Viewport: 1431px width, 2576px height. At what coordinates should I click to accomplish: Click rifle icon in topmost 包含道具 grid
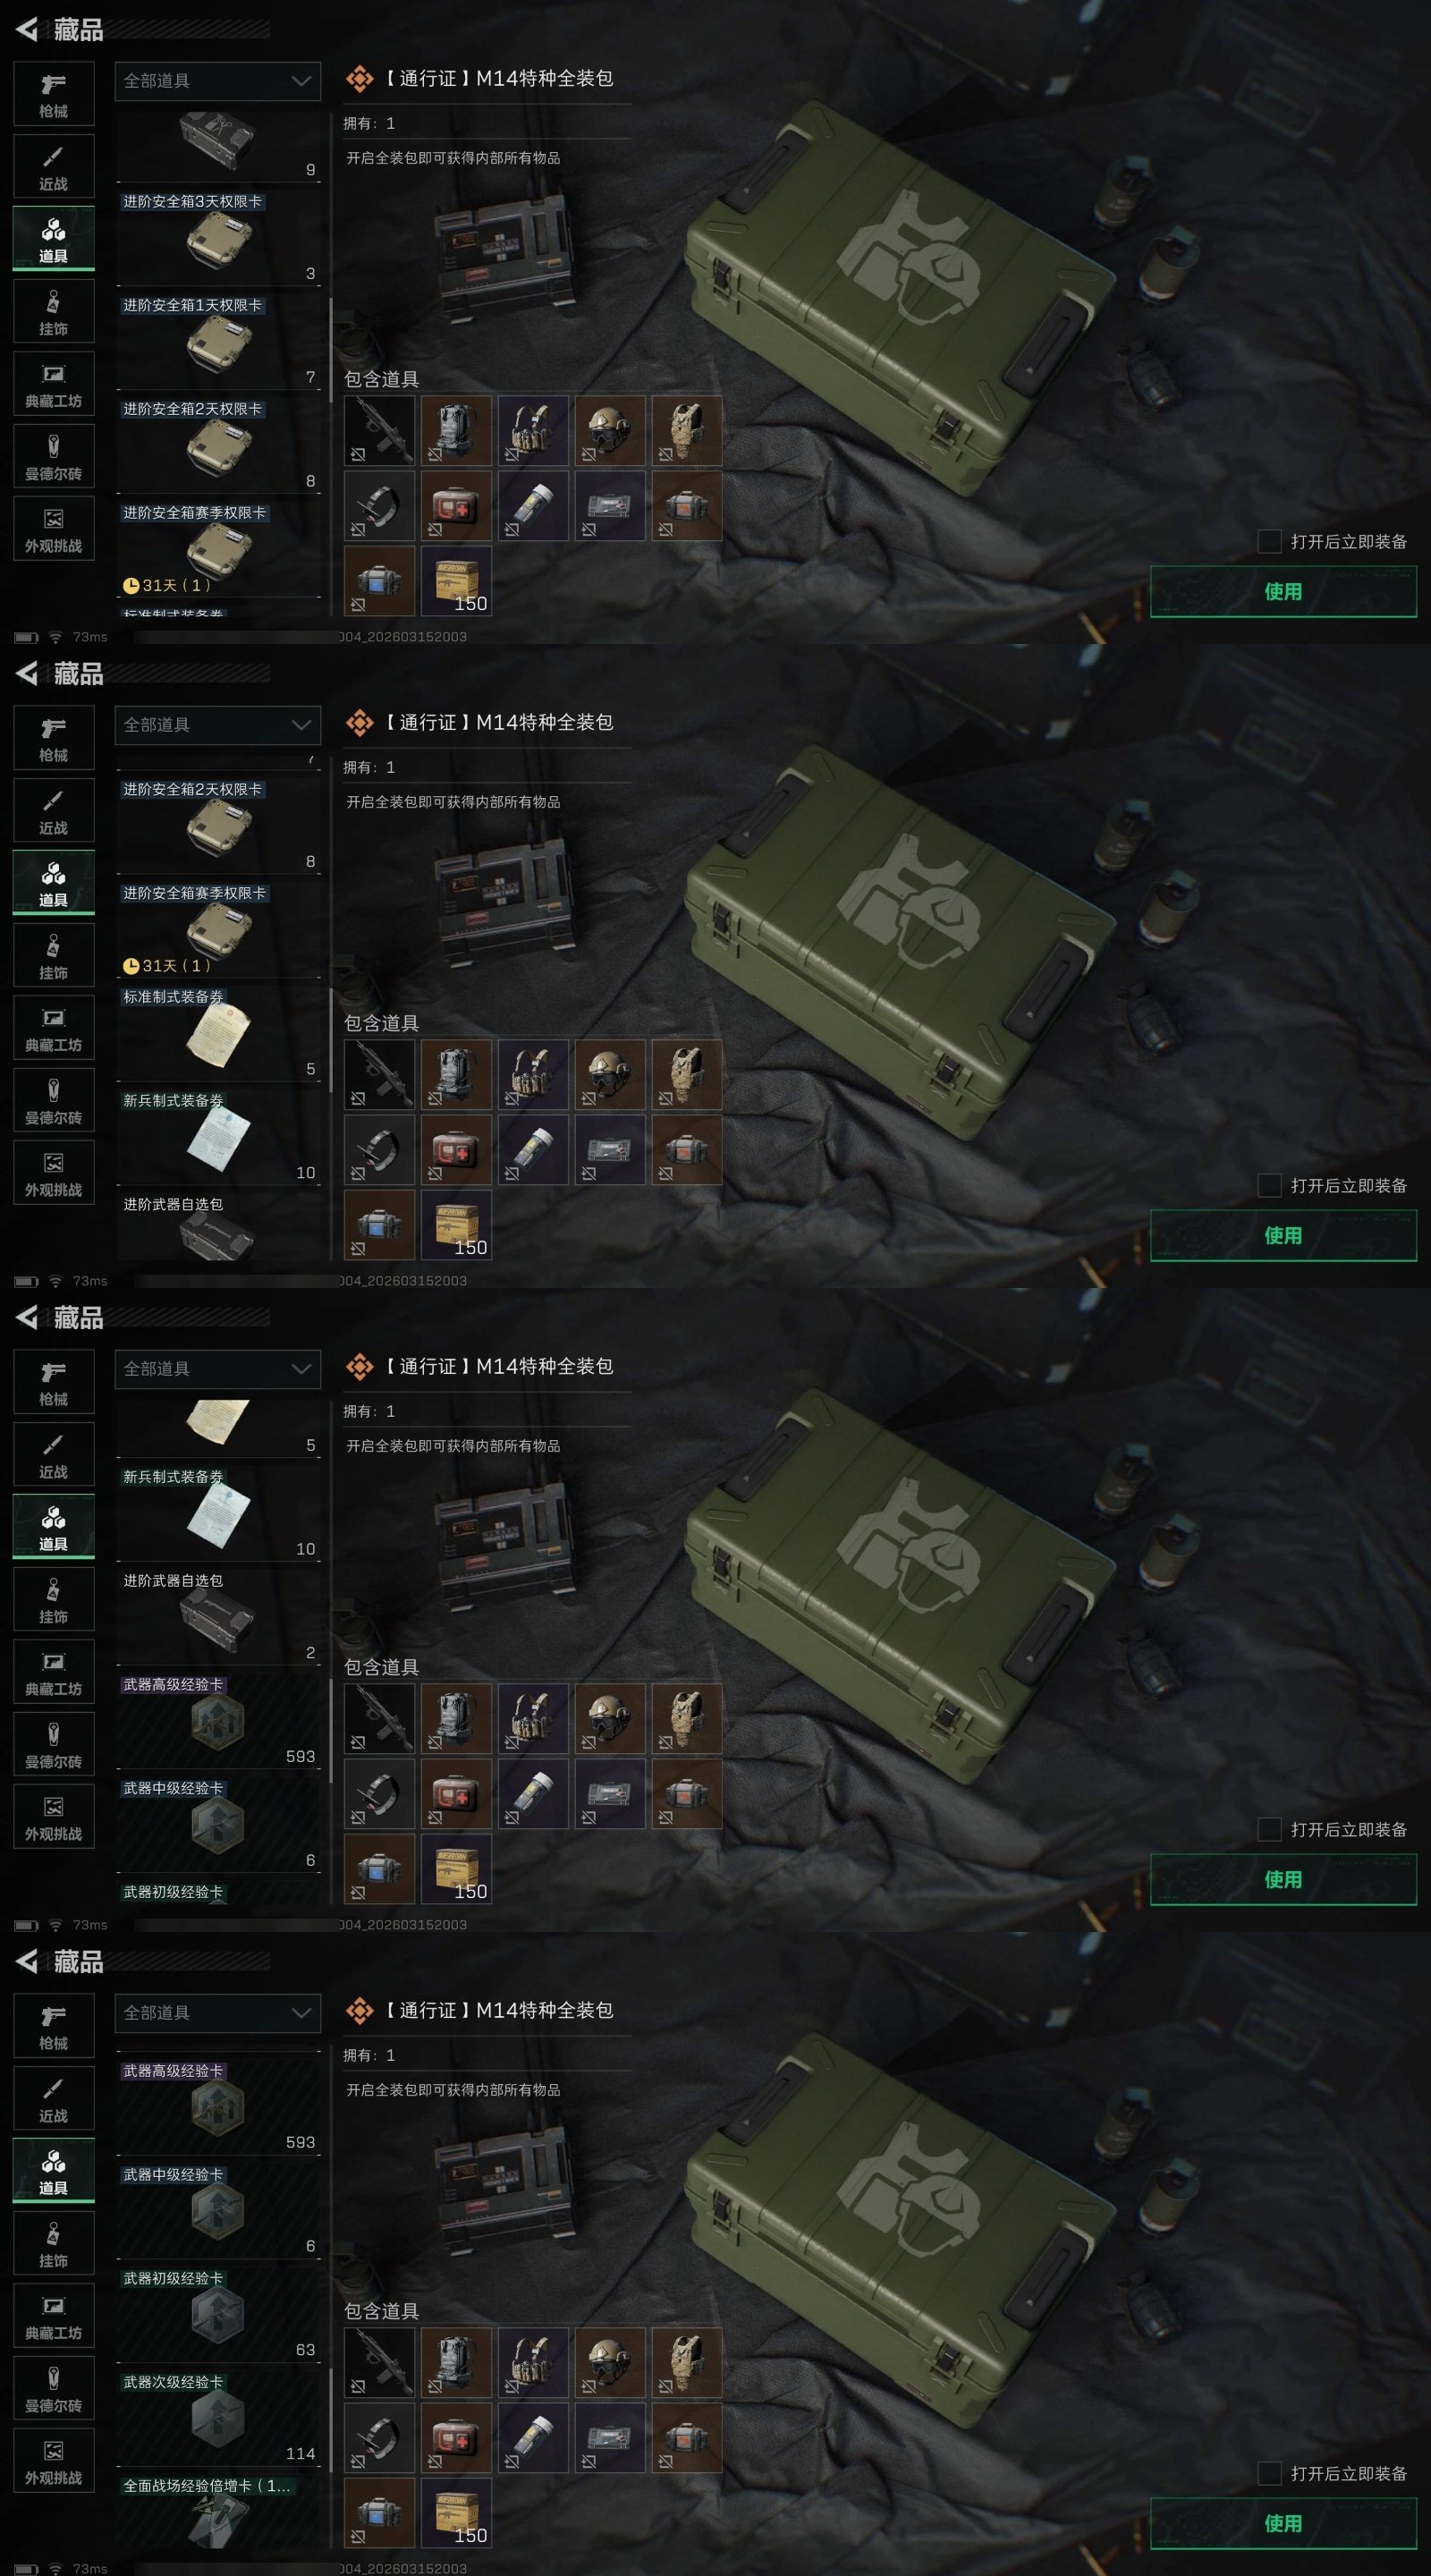(379, 431)
